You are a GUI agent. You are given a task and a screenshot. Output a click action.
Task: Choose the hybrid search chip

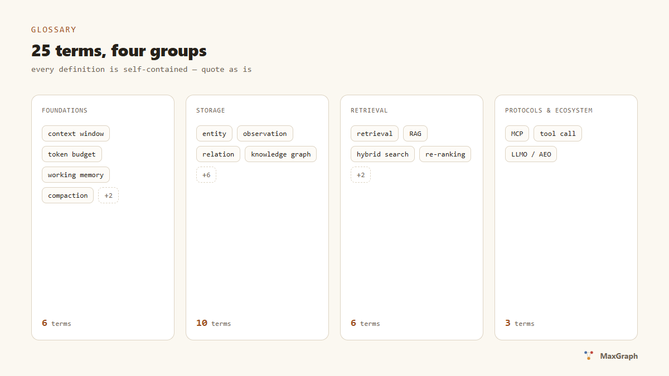(383, 154)
